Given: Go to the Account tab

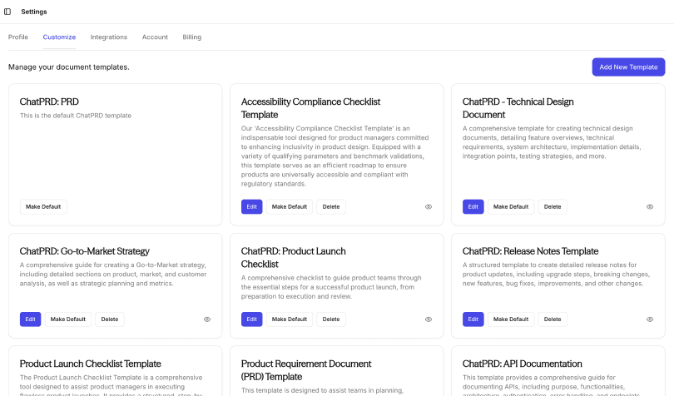Looking at the screenshot, I should (x=155, y=37).
